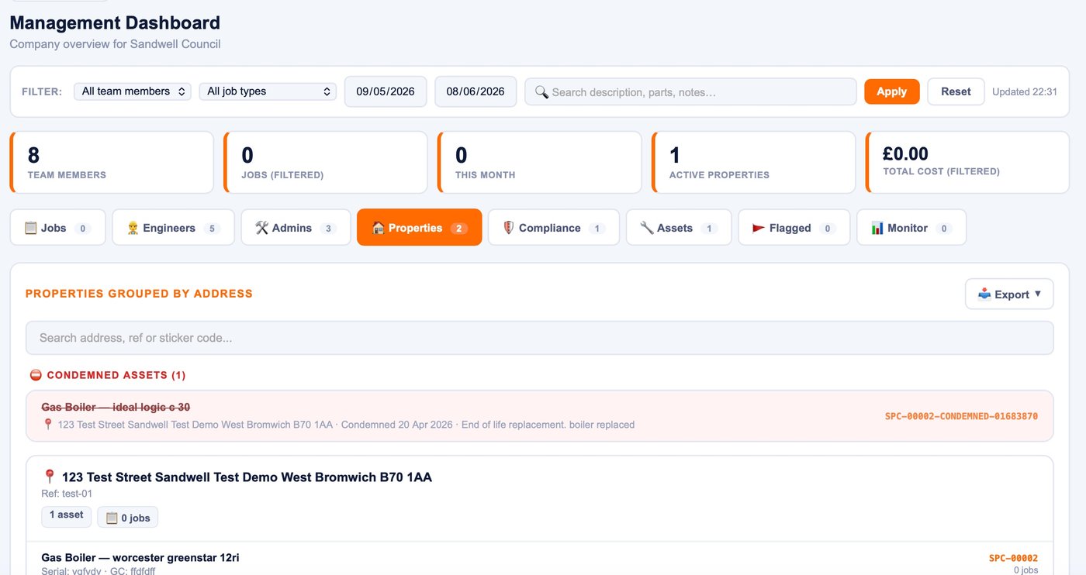The image size is (1086, 575).
Task: Click the no-entry icon beside Condemned Assets
Action: (x=36, y=375)
